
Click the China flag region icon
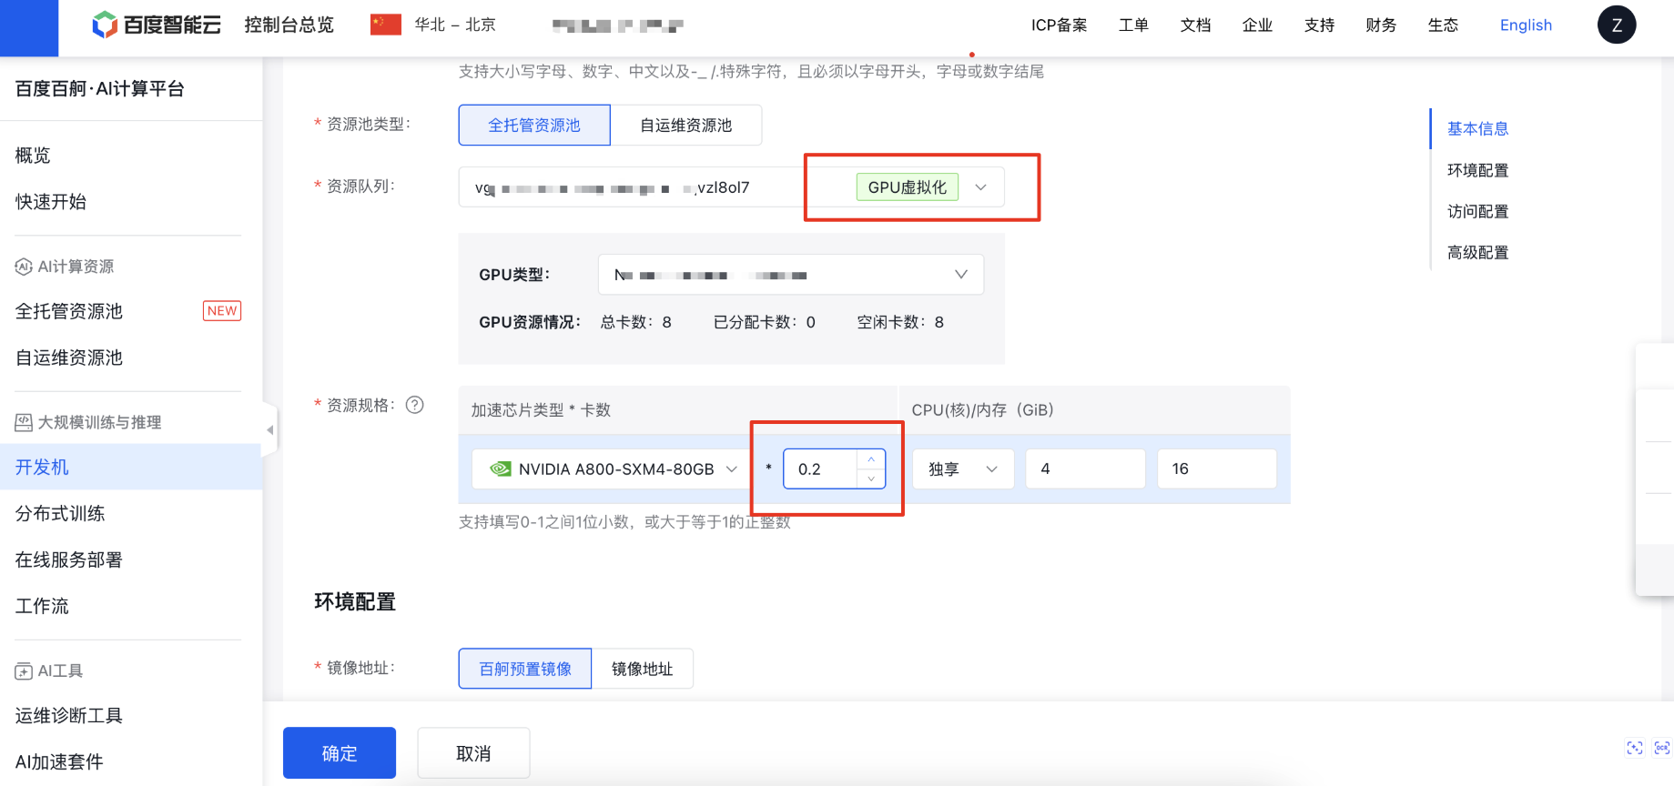click(x=386, y=25)
